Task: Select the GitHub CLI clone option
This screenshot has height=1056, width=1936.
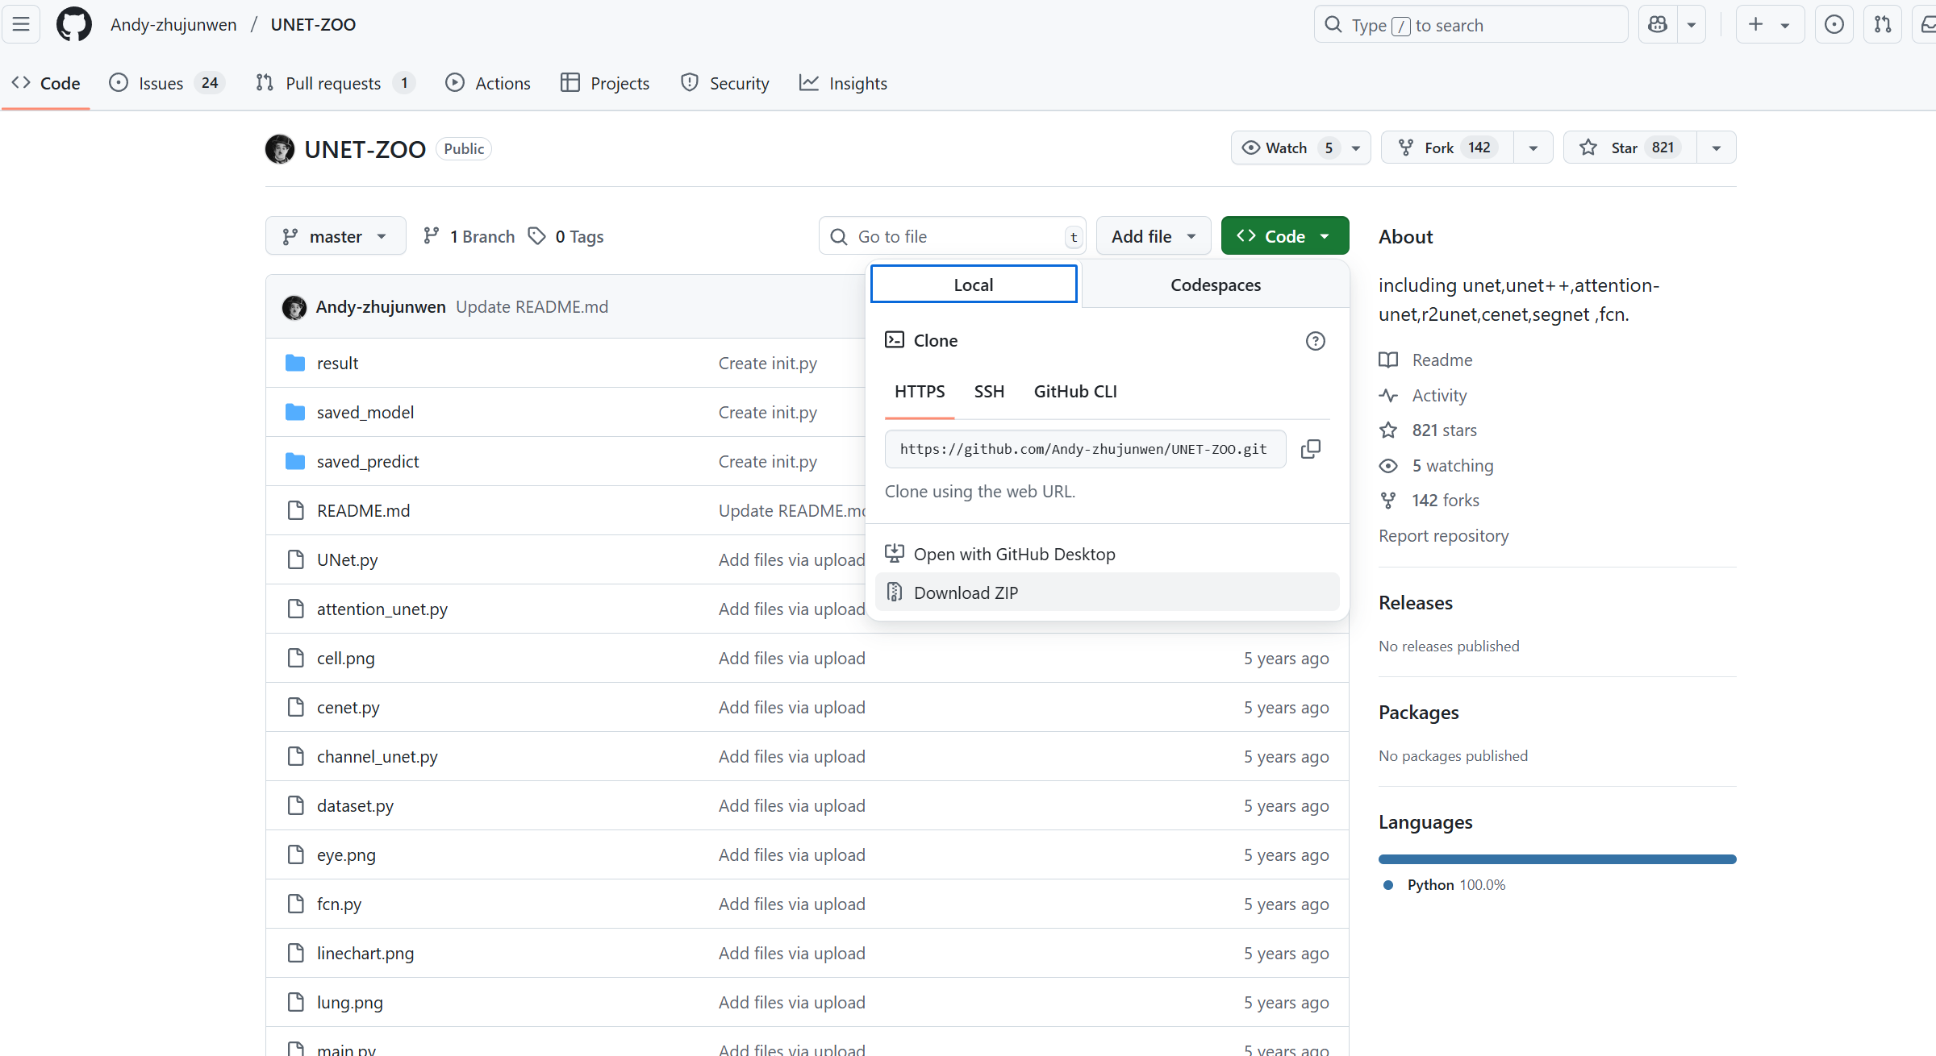Action: coord(1075,392)
